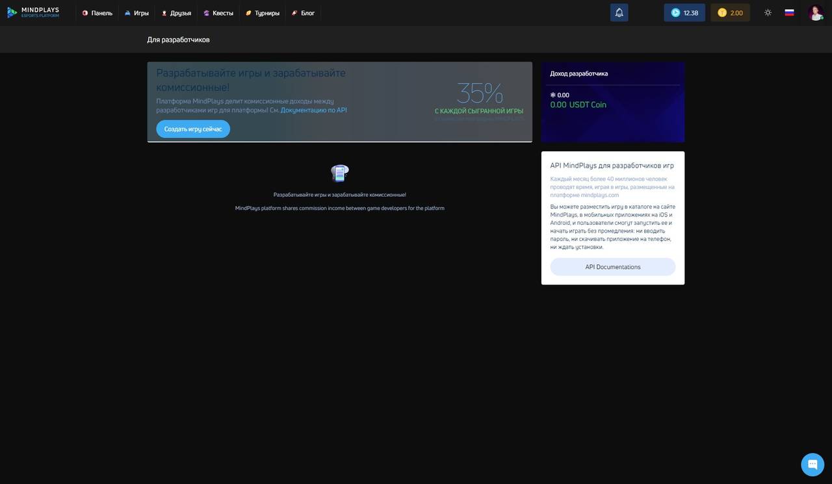This screenshot has height=484, width=832.
Task: Click the API Documentations button
Action: pos(613,267)
